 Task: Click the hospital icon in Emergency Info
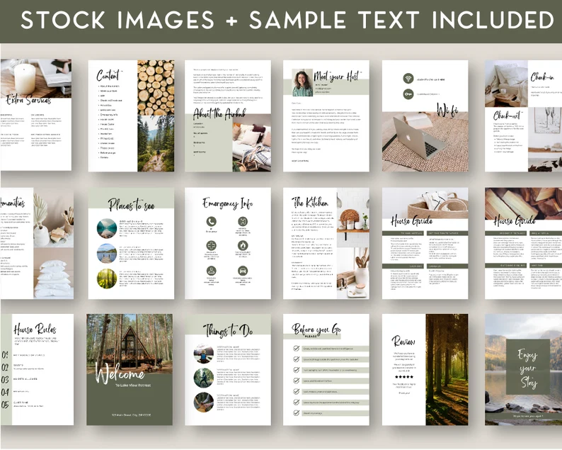(243, 223)
